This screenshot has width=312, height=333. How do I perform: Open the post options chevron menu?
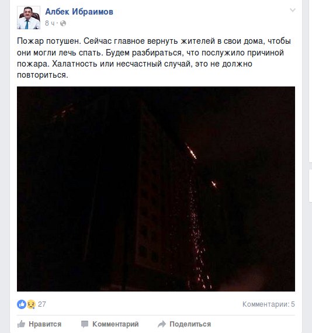point(293,10)
